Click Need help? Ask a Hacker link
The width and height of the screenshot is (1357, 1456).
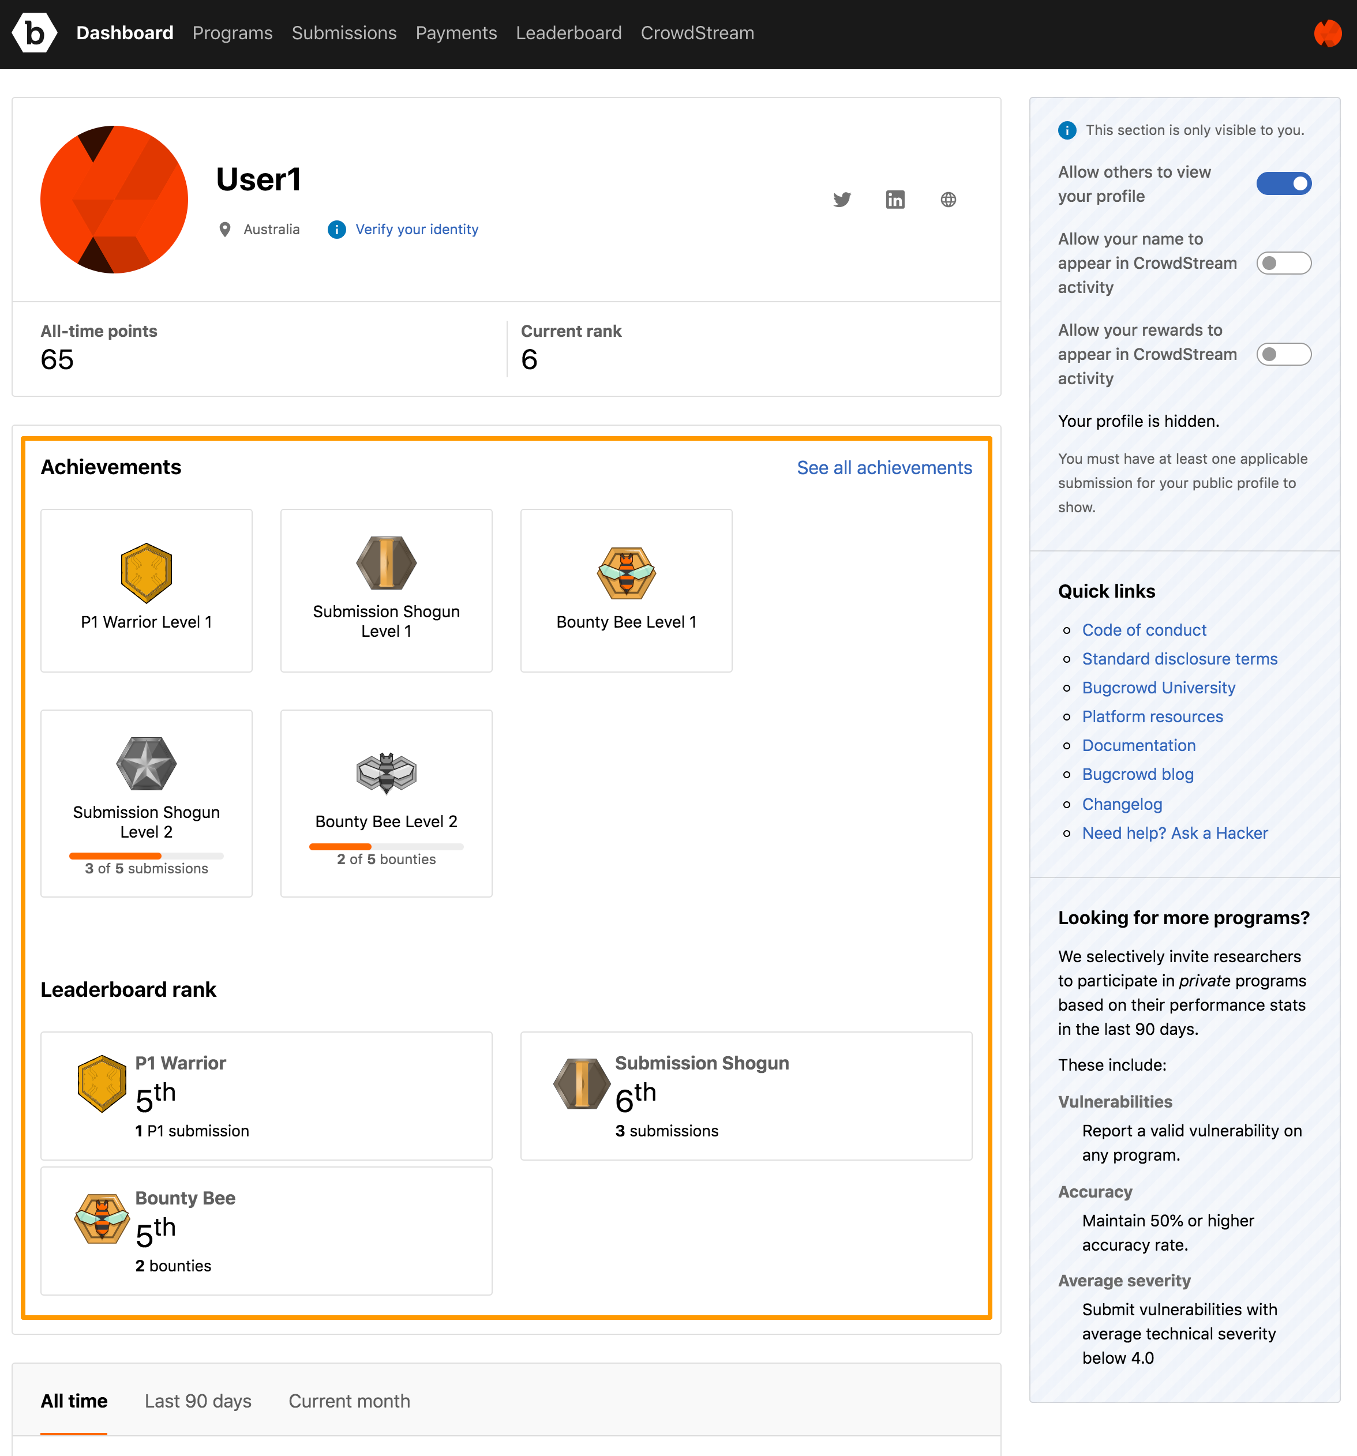tap(1175, 834)
